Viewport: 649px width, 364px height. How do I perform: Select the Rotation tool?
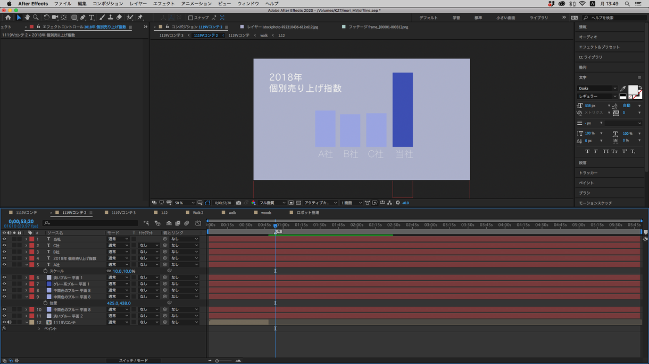pos(46,18)
